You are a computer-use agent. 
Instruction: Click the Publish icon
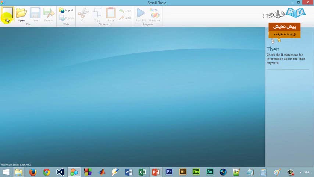click(x=62, y=18)
